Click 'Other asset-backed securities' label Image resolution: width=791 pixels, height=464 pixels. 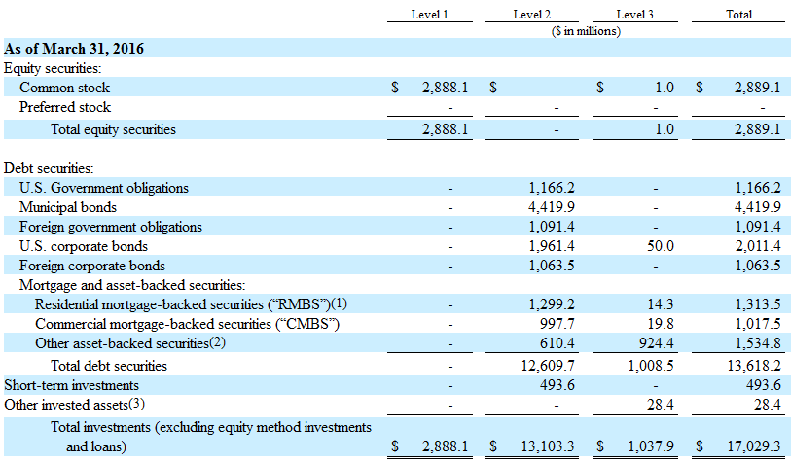point(130,343)
